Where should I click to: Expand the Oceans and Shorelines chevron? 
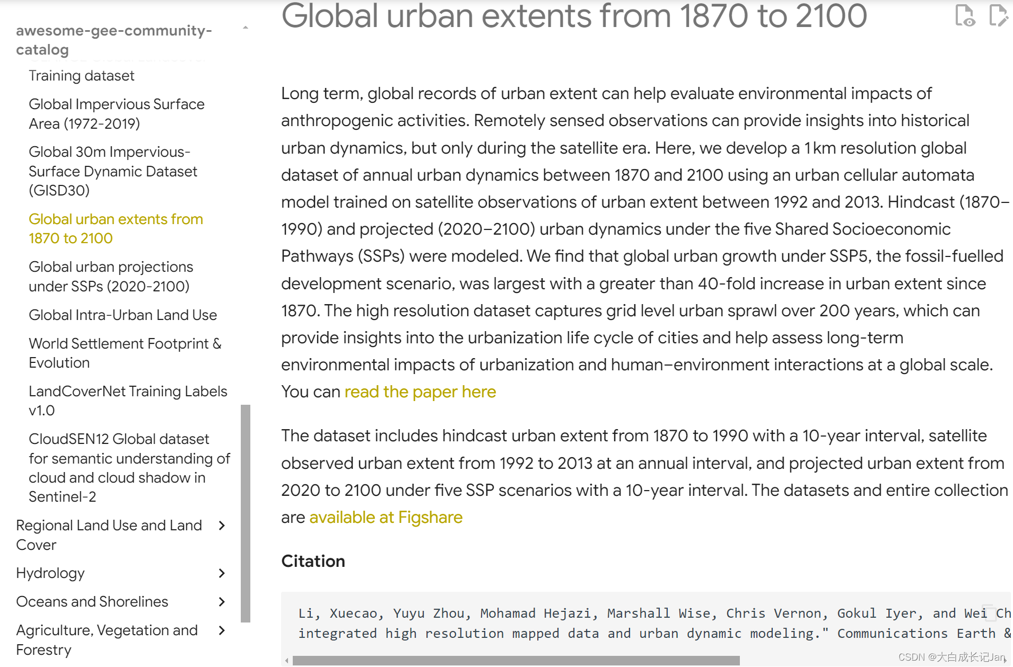click(x=222, y=602)
